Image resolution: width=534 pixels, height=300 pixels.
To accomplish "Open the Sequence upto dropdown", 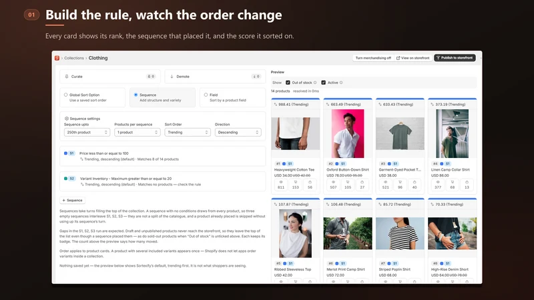I will tap(87, 132).
